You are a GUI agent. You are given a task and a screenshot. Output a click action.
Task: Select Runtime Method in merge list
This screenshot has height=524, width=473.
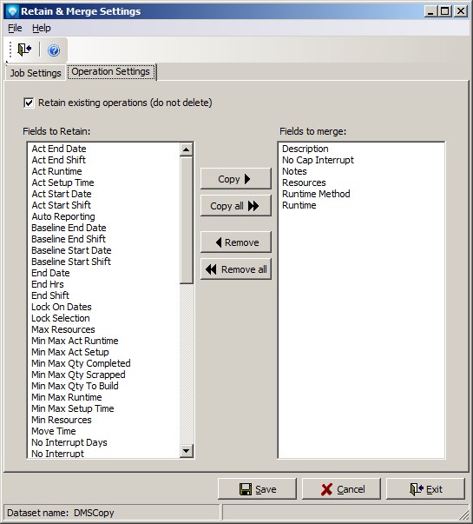point(316,194)
